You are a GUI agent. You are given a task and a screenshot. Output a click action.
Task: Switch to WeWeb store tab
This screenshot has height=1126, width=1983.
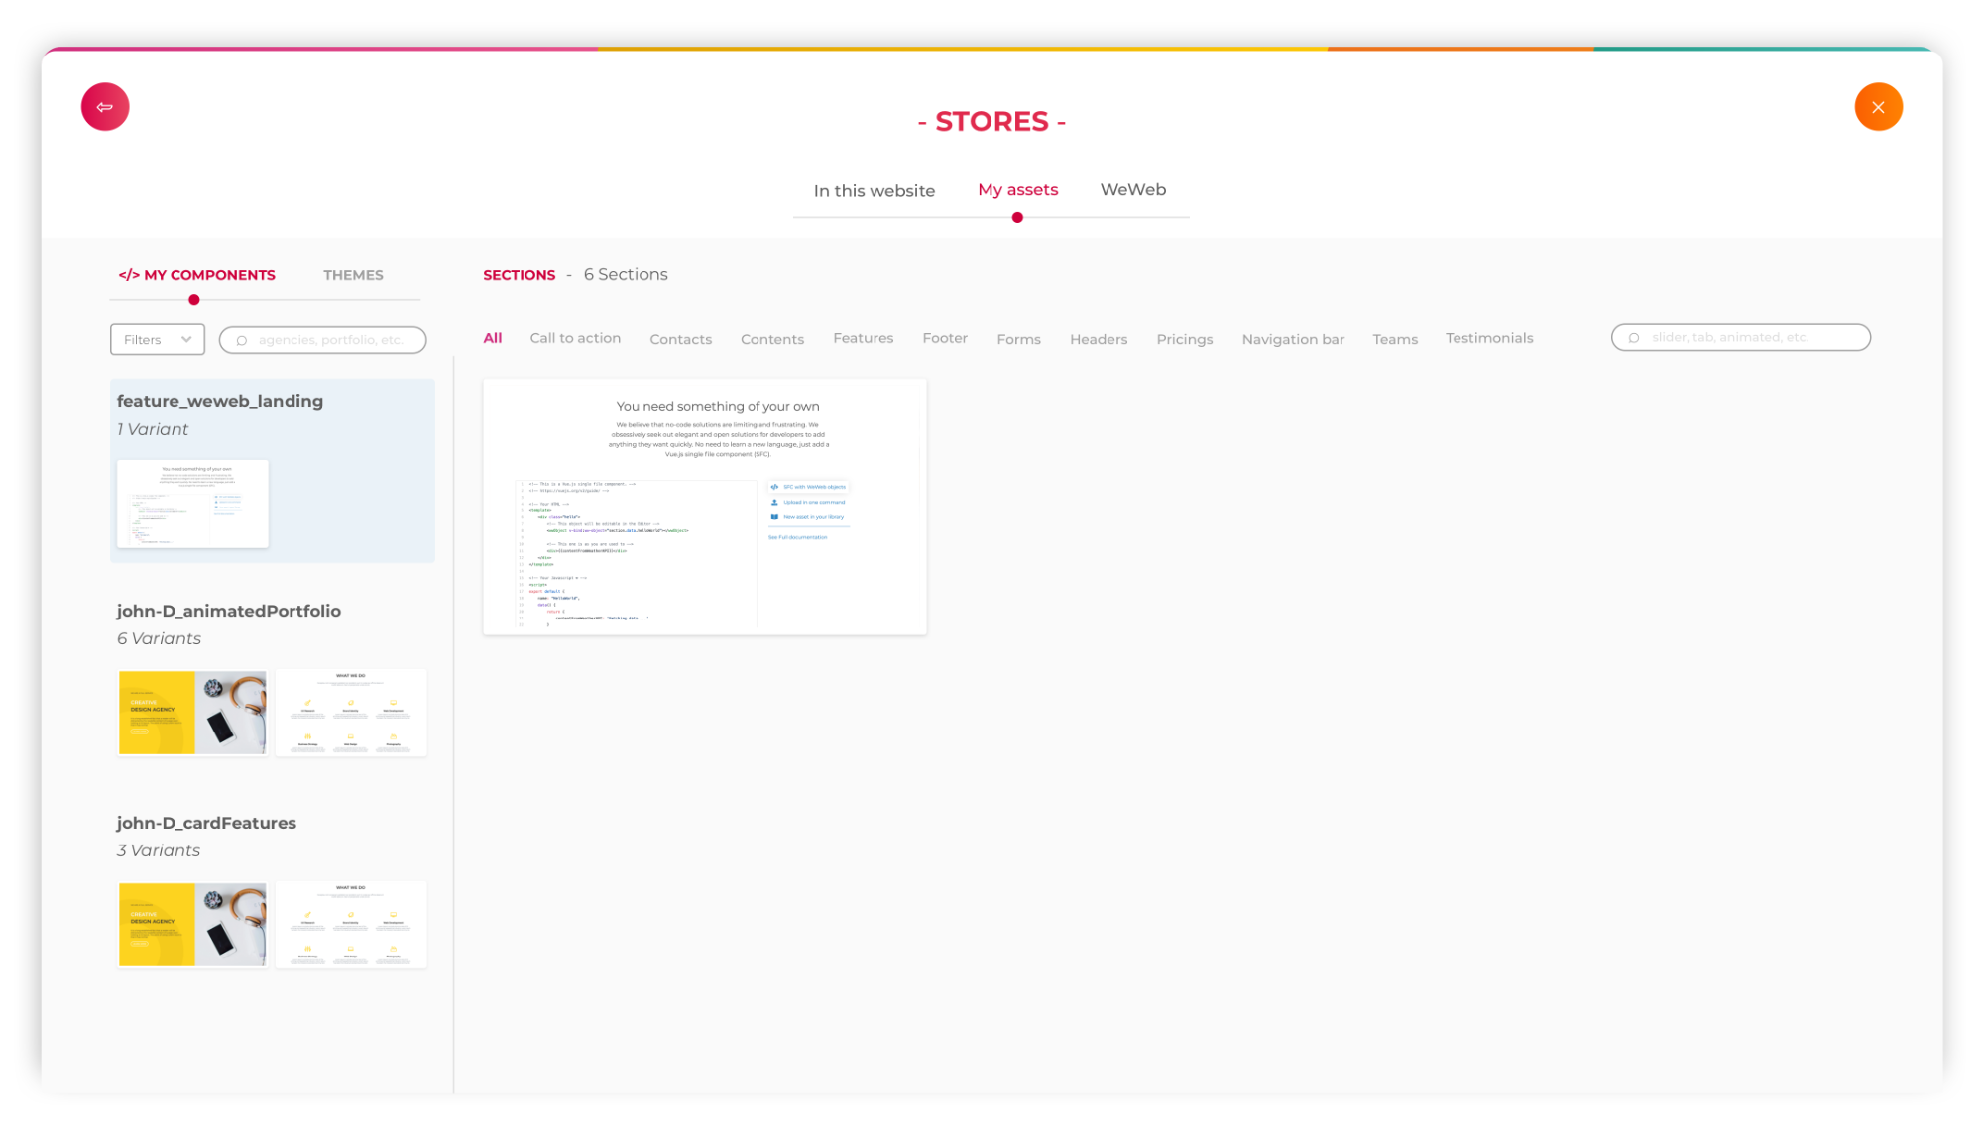(1132, 189)
